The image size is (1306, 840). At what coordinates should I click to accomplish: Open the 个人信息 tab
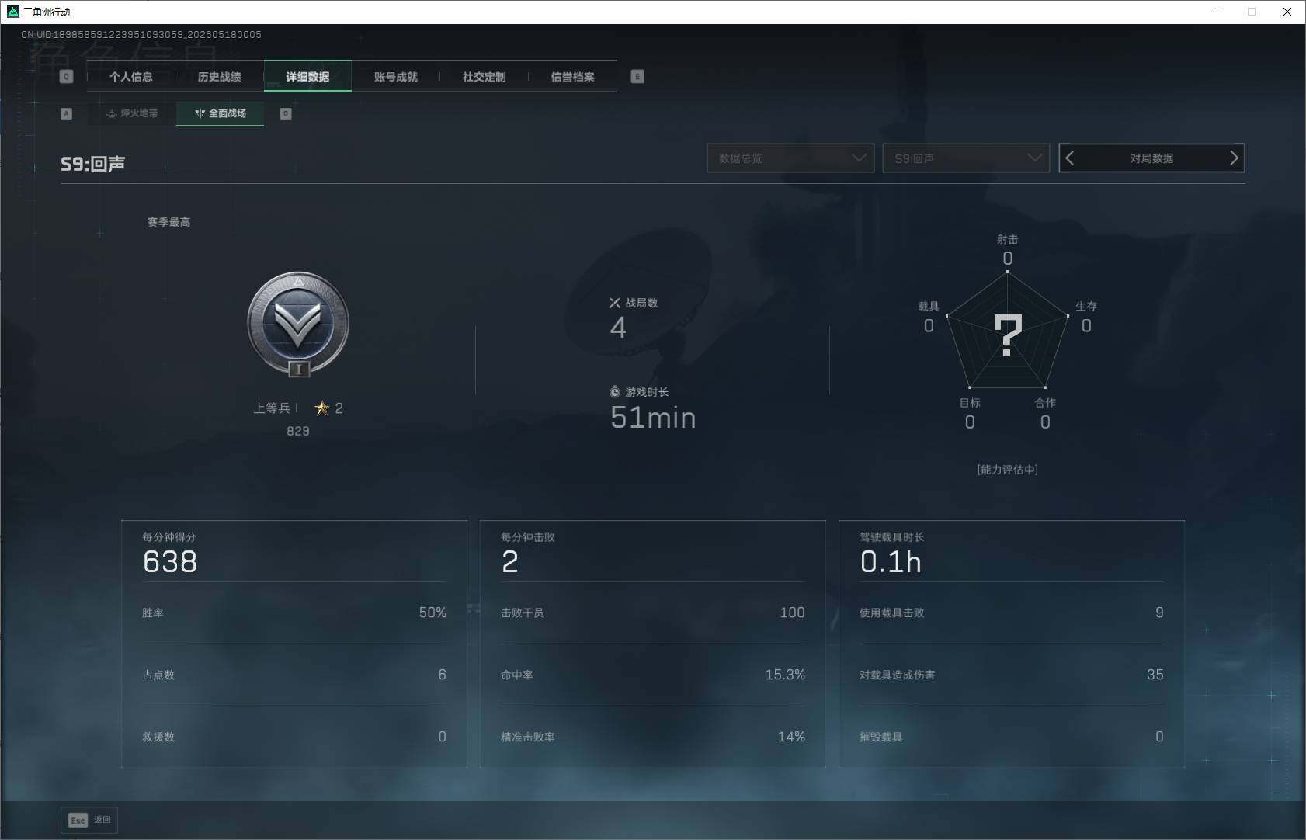(x=131, y=77)
